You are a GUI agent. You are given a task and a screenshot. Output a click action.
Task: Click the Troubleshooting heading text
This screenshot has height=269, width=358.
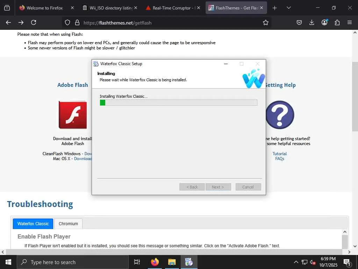[40, 204]
